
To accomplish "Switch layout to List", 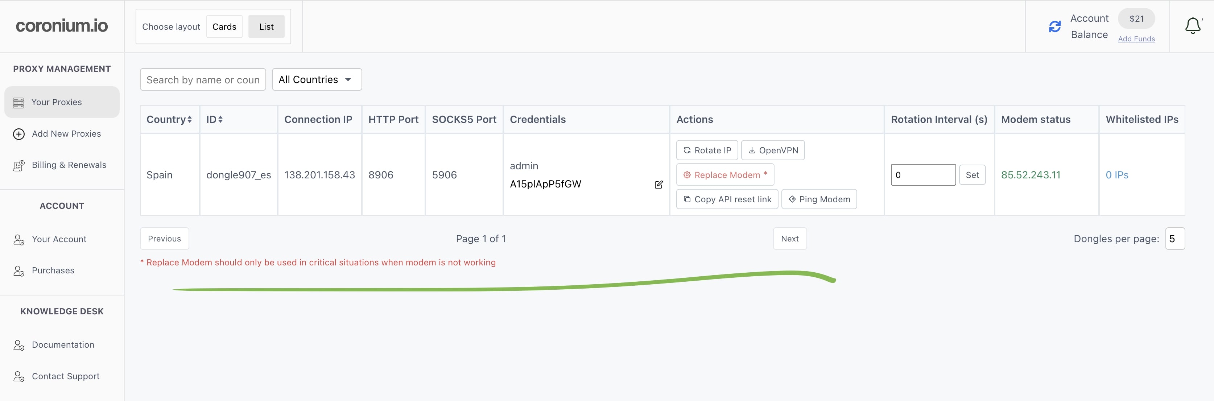I will (266, 27).
